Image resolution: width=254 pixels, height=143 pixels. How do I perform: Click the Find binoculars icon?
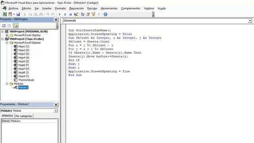pyautogui.click(x=41, y=14)
